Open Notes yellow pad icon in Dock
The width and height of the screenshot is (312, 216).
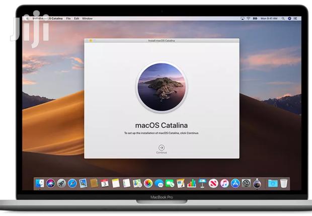116,183
